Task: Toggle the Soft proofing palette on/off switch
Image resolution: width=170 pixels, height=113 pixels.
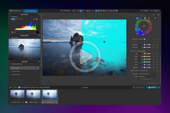Action: pyautogui.click(x=130, y=71)
